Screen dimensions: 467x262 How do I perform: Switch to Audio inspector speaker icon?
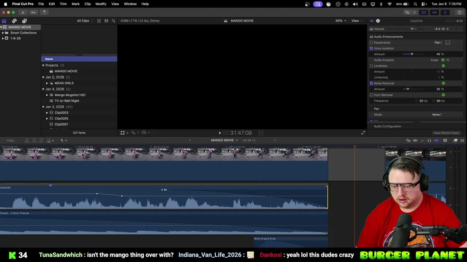371,21
